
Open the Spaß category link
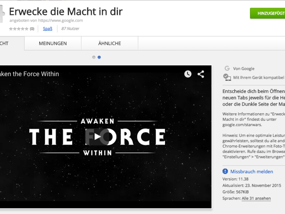coord(48,29)
